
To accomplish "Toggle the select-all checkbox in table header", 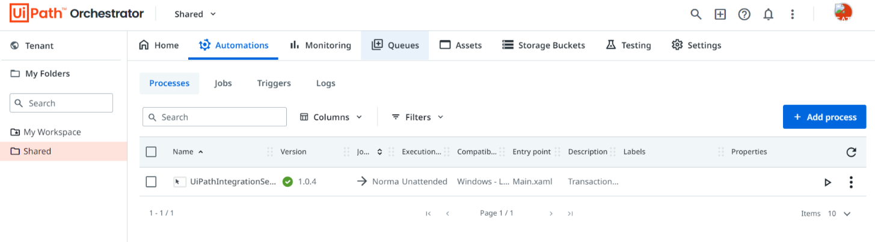I will [152, 152].
